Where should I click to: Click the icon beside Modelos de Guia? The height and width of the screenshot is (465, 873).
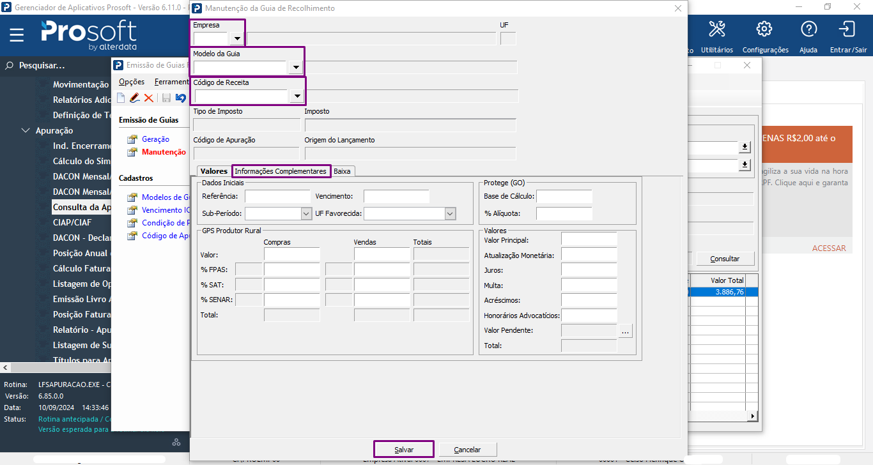(x=132, y=197)
